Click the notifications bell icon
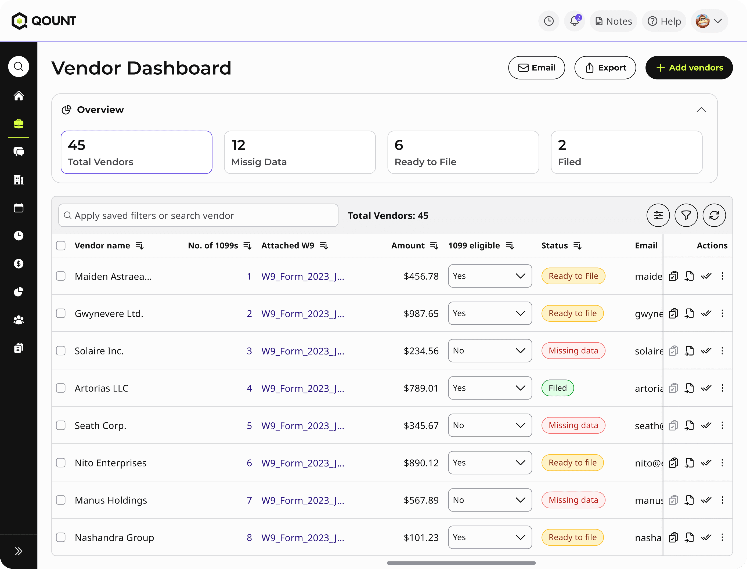The height and width of the screenshot is (569, 747). 574,21
